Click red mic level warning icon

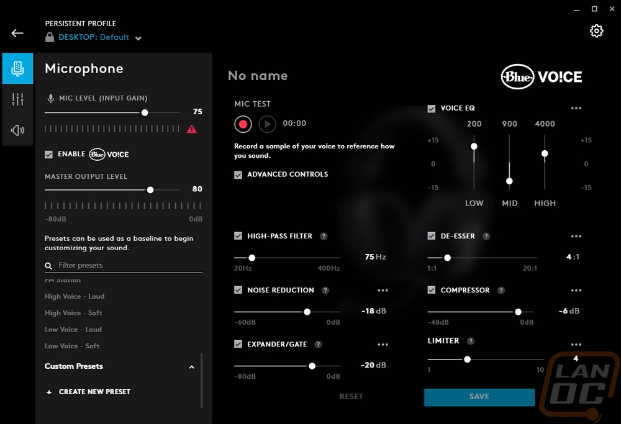pos(192,129)
